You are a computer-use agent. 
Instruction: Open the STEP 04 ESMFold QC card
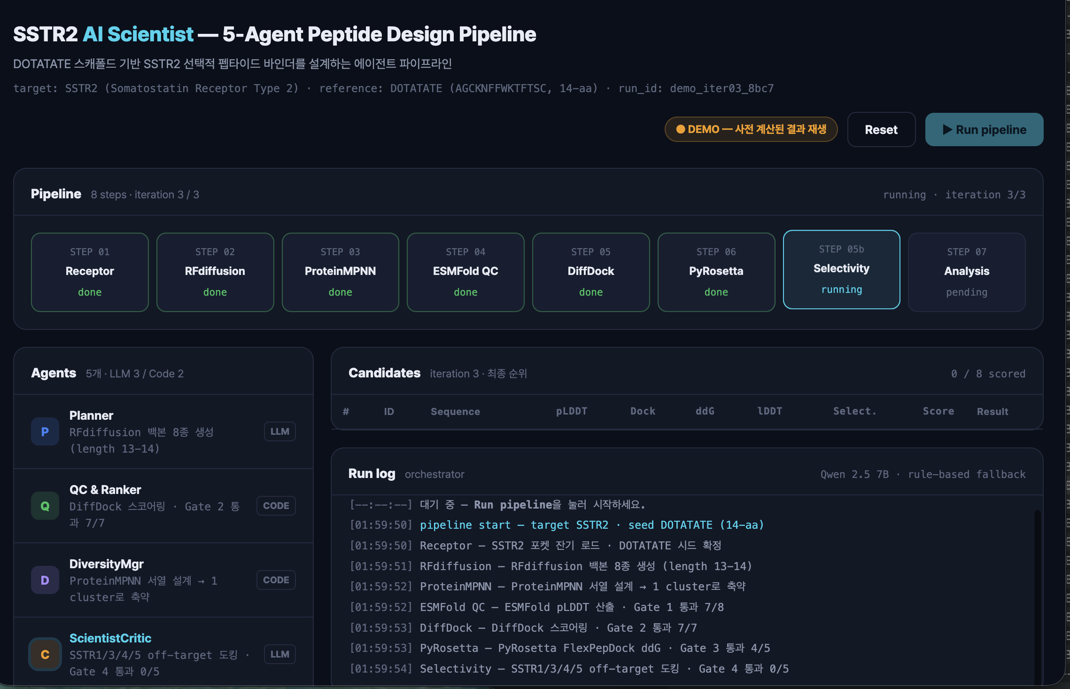[465, 272]
